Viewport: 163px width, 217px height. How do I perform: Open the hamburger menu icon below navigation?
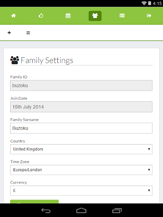[x=28, y=33]
